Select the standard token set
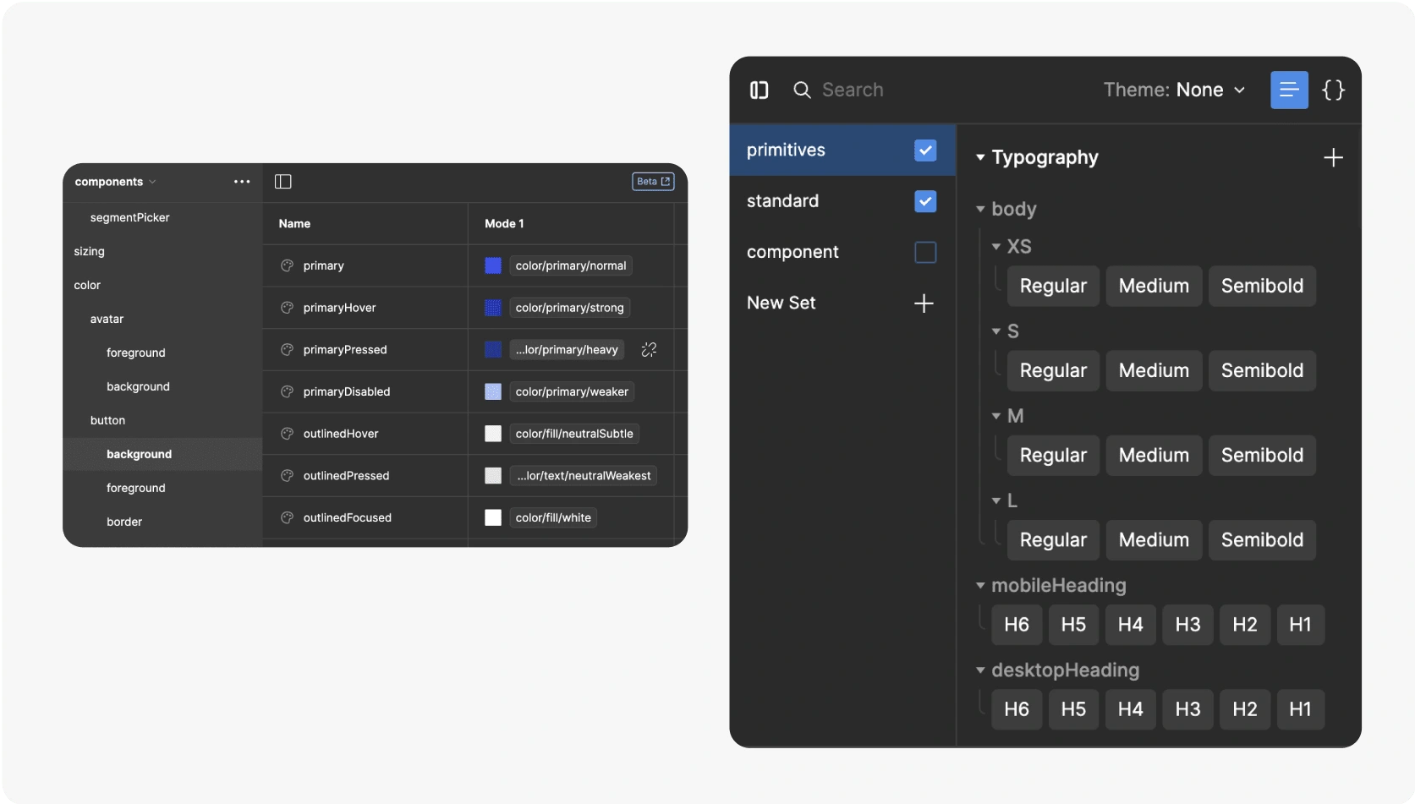The width and height of the screenshot is (1415, 804). (842, 201)
